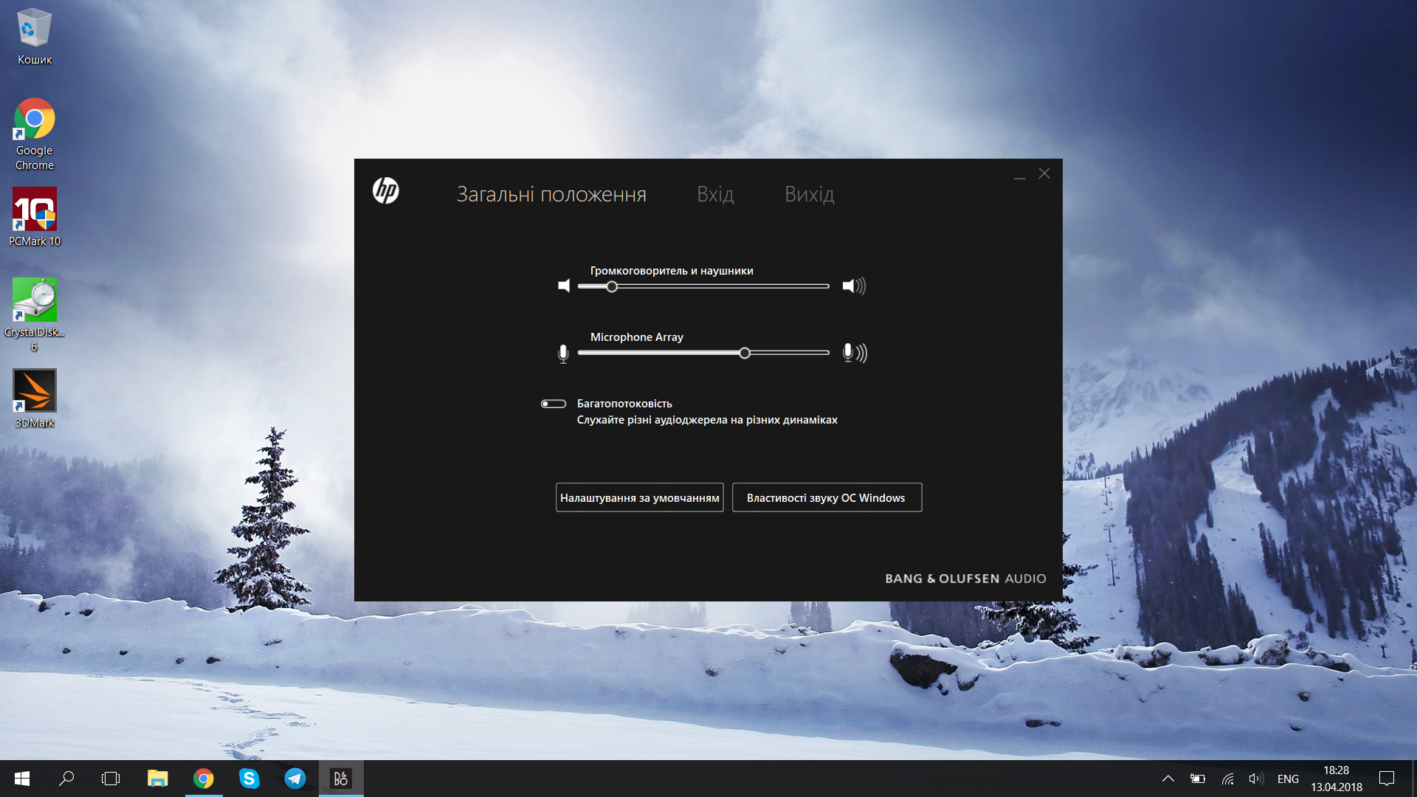Click the Microphone Array slider handle

pyautogui.click(x=745, y=353)
